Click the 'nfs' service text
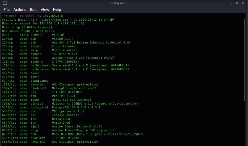 [x=33, y=92]
